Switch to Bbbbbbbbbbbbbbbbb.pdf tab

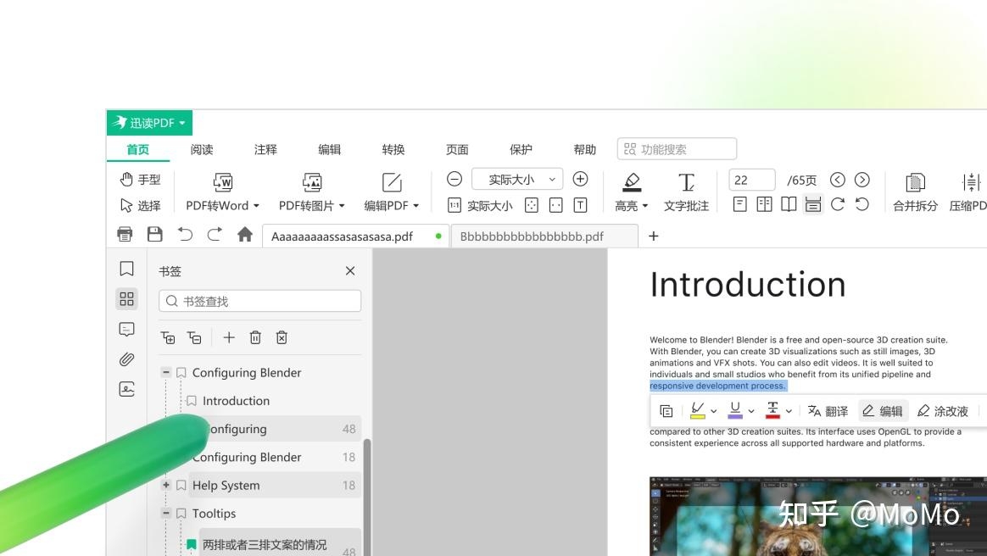[x=544, y=236]
